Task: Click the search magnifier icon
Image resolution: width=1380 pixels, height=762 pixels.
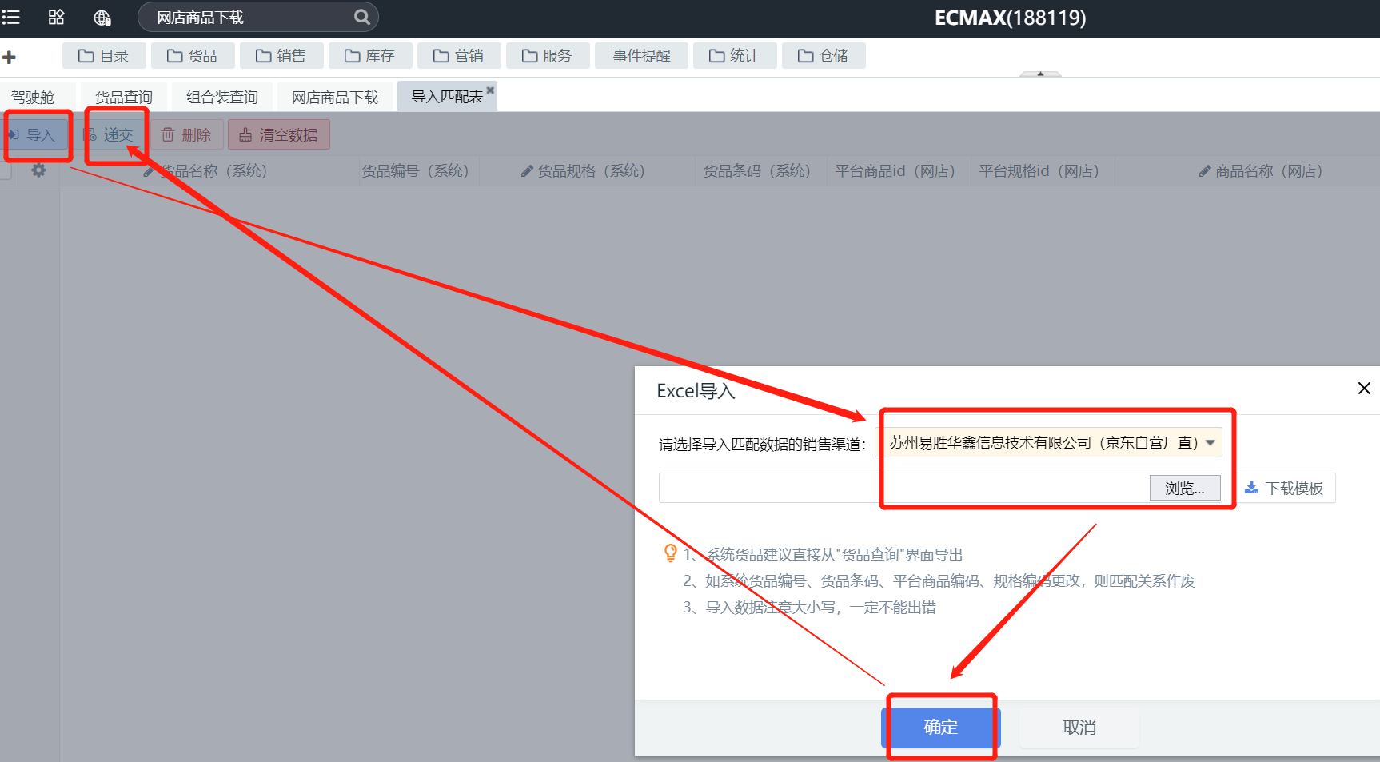Action: (x=361, y=17)
